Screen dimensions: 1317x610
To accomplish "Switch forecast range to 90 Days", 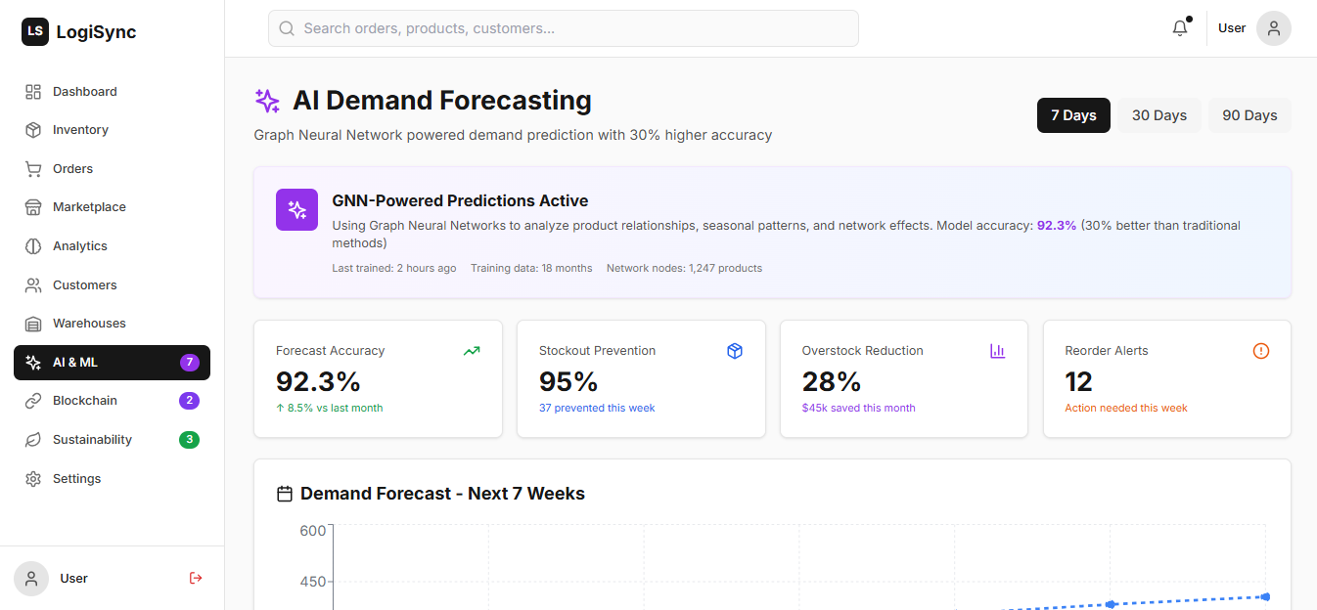I will pos(1249,115).
